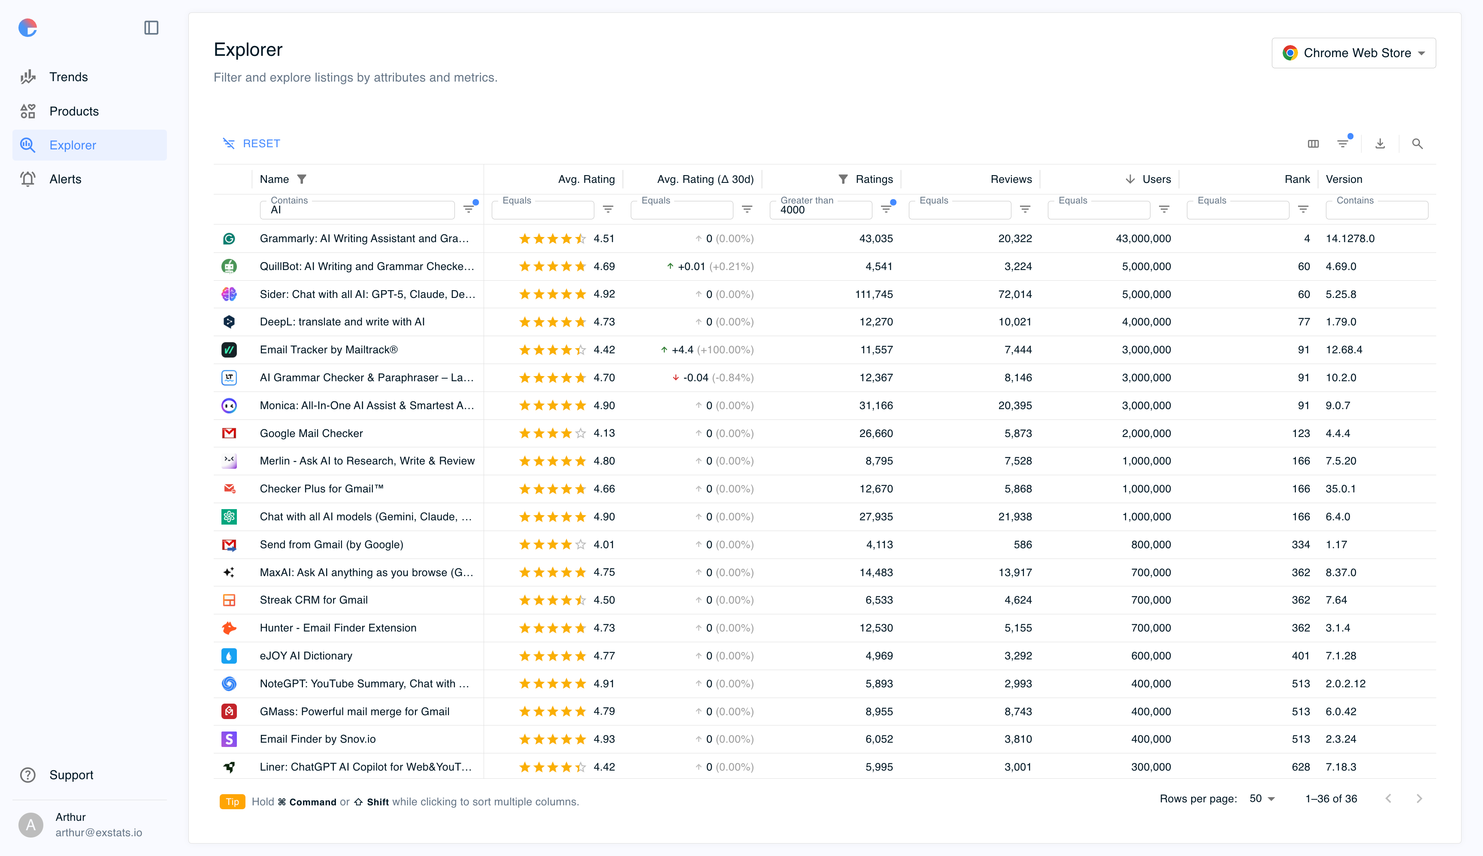Open the toolbar filters icon

click(x=1343, y=143)
